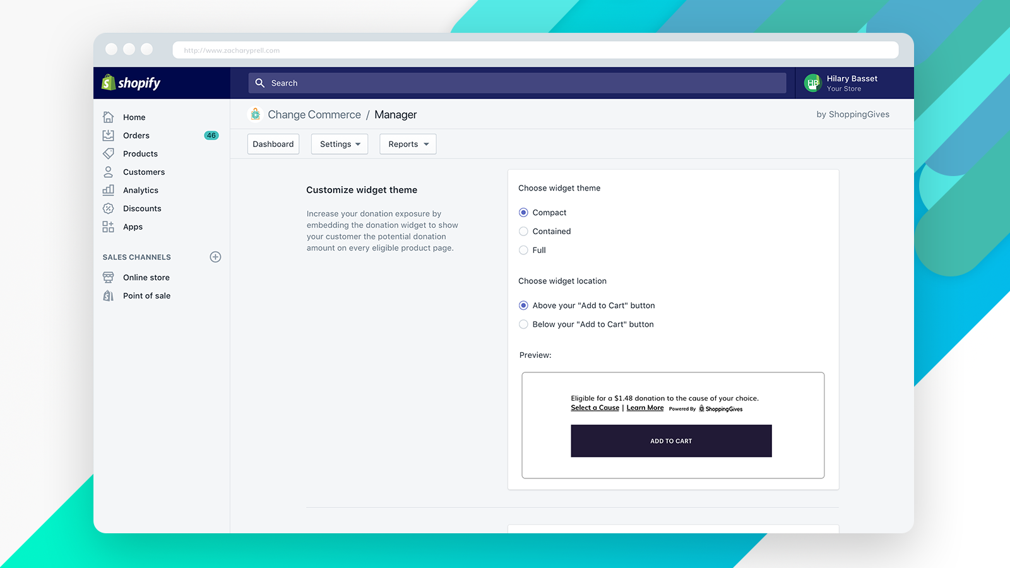Open Point of sale channel
The height and width of the screenshot is (568, 1010).
pyautogui.click(x=147, y=296)
